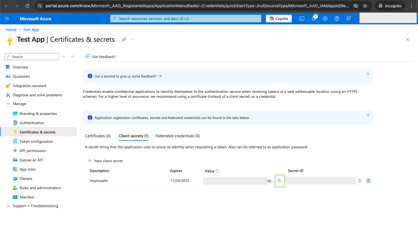Click Microsoft Azure logo text
The width and height of the screenshot is (418, 233).
pos(35,19)
